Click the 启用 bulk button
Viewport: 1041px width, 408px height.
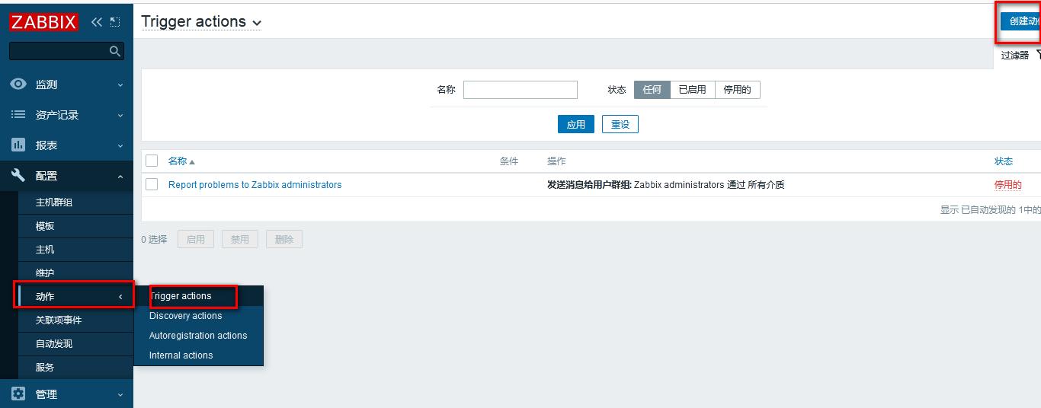(x=196, y=239)
